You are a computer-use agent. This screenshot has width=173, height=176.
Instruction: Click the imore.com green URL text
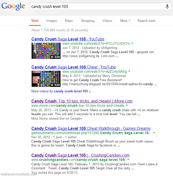pyautogui.click(x=78, y=106)
